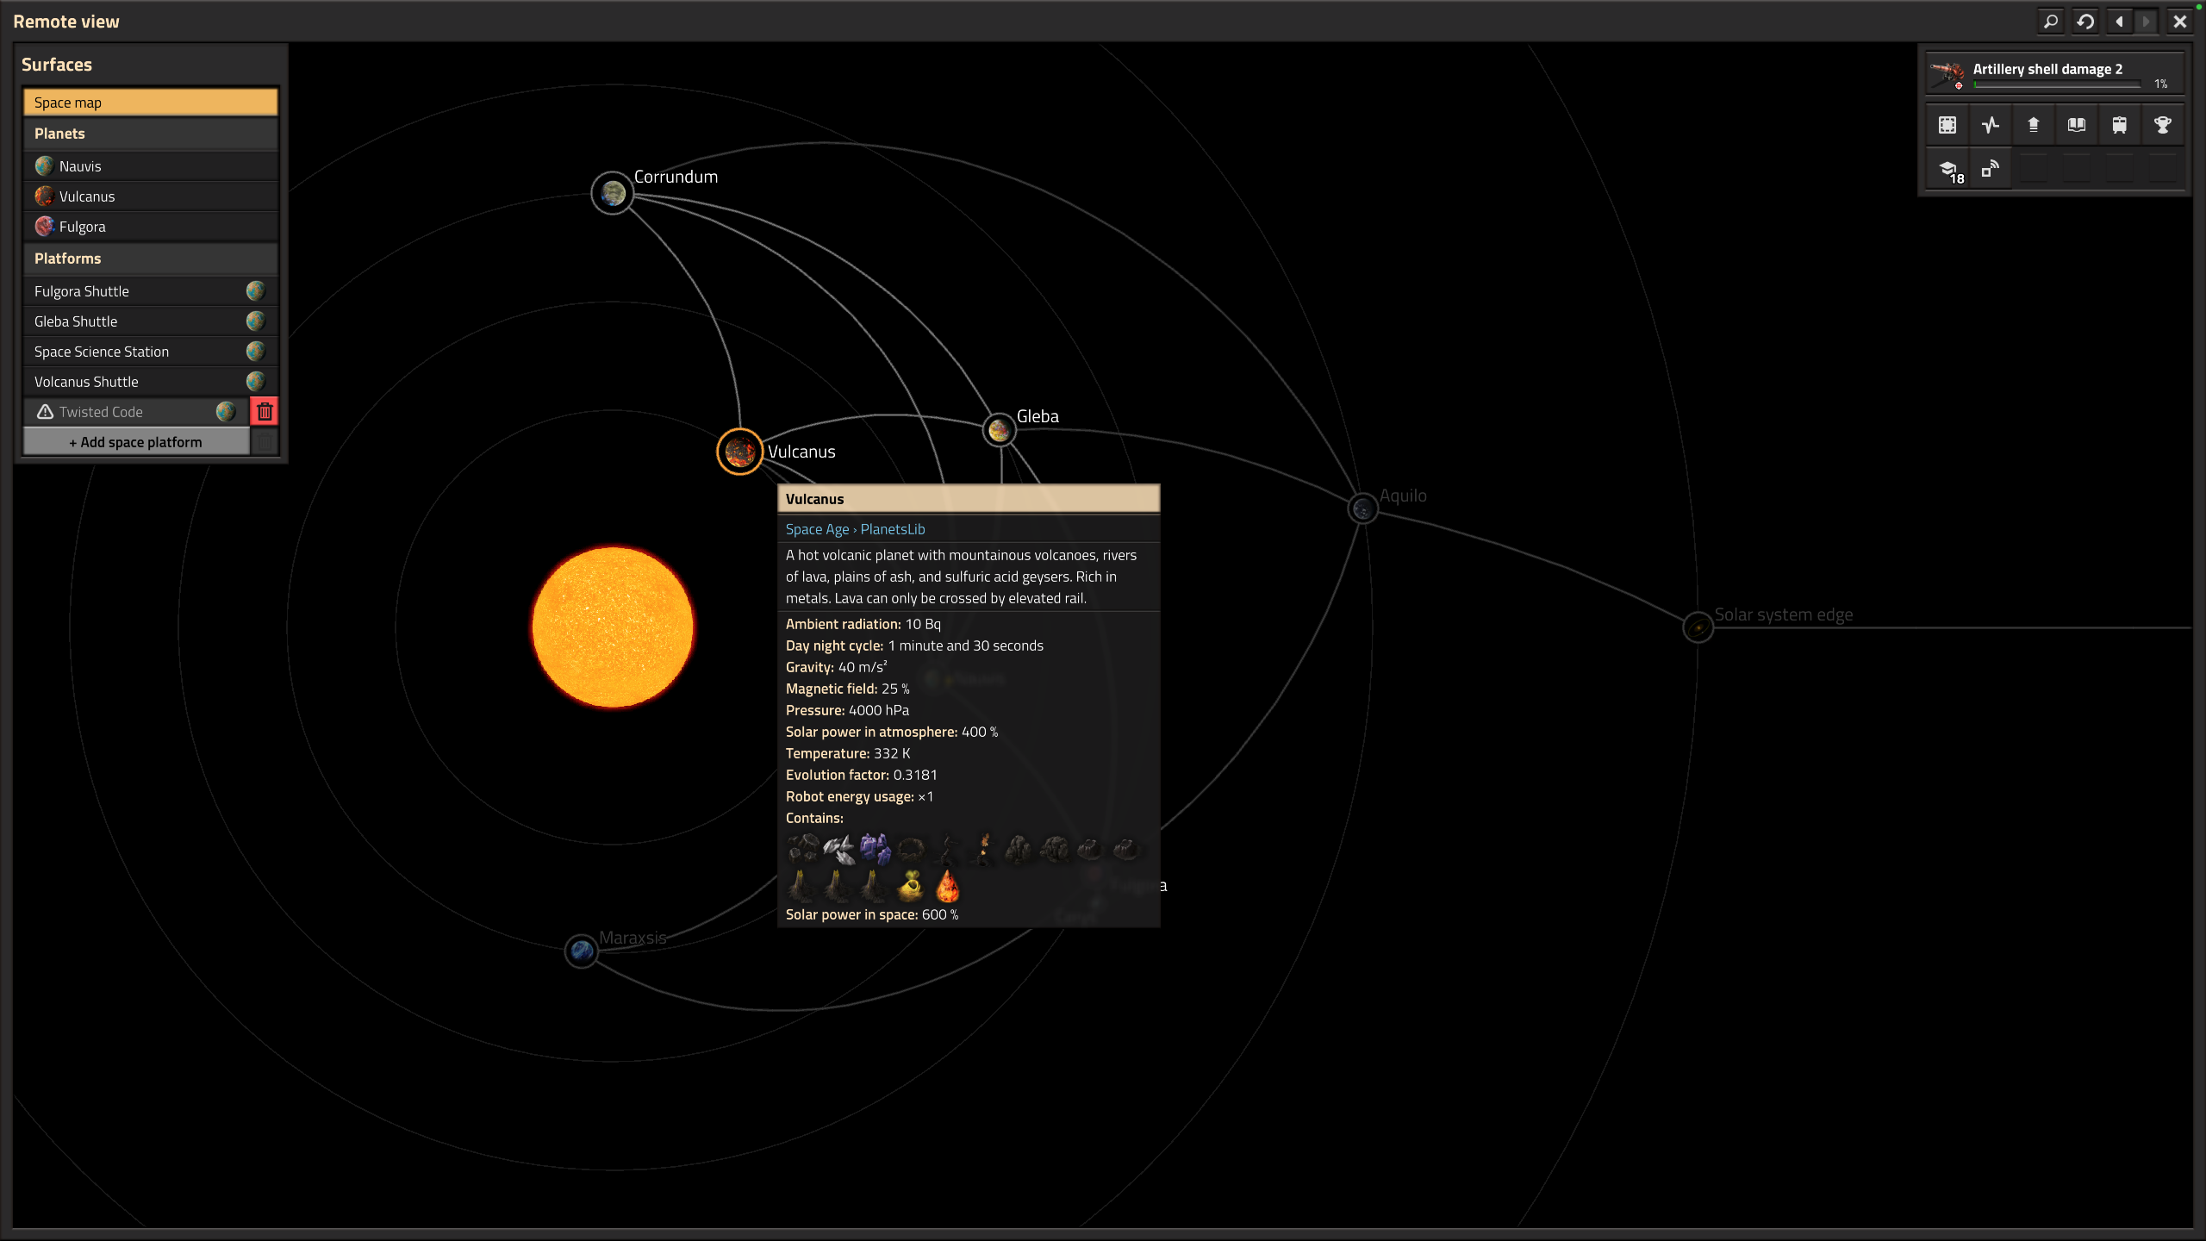Click the Corrundum map label

(x=676, y=177)
